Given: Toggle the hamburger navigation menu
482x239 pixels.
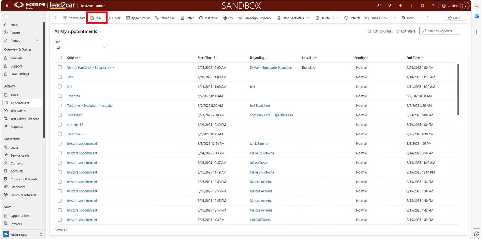Looking at the screenshot, I should click(6, 16).
